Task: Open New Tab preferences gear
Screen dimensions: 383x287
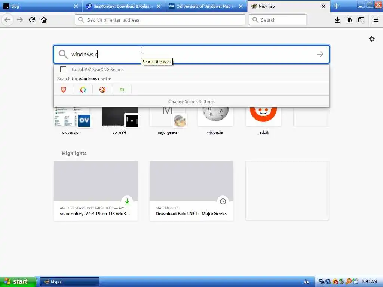Action: coord(371,39)
